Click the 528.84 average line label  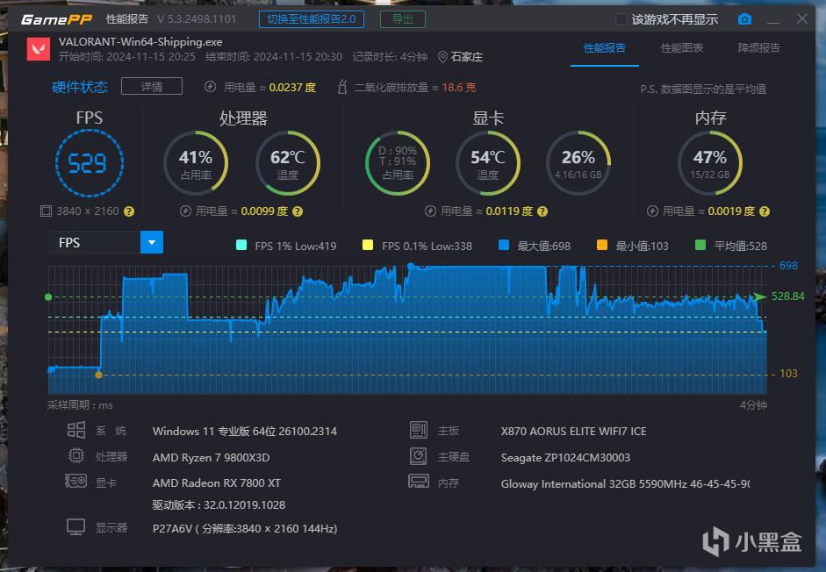[x=788, y=297]
